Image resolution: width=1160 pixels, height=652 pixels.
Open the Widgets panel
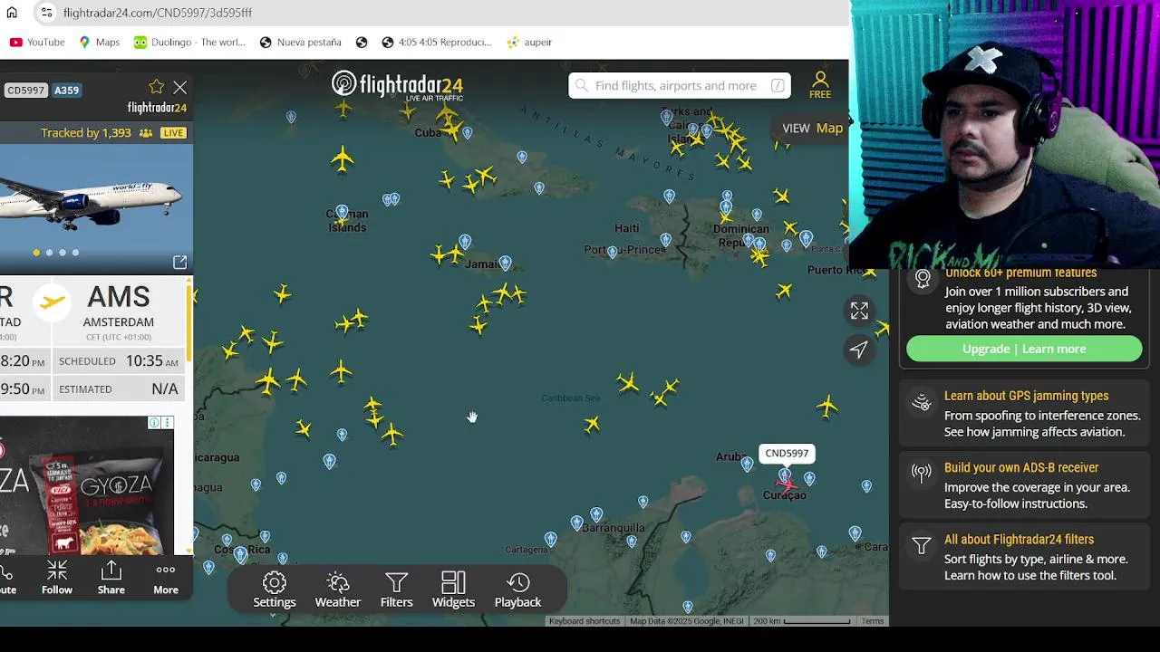click(x=453, y=590)
